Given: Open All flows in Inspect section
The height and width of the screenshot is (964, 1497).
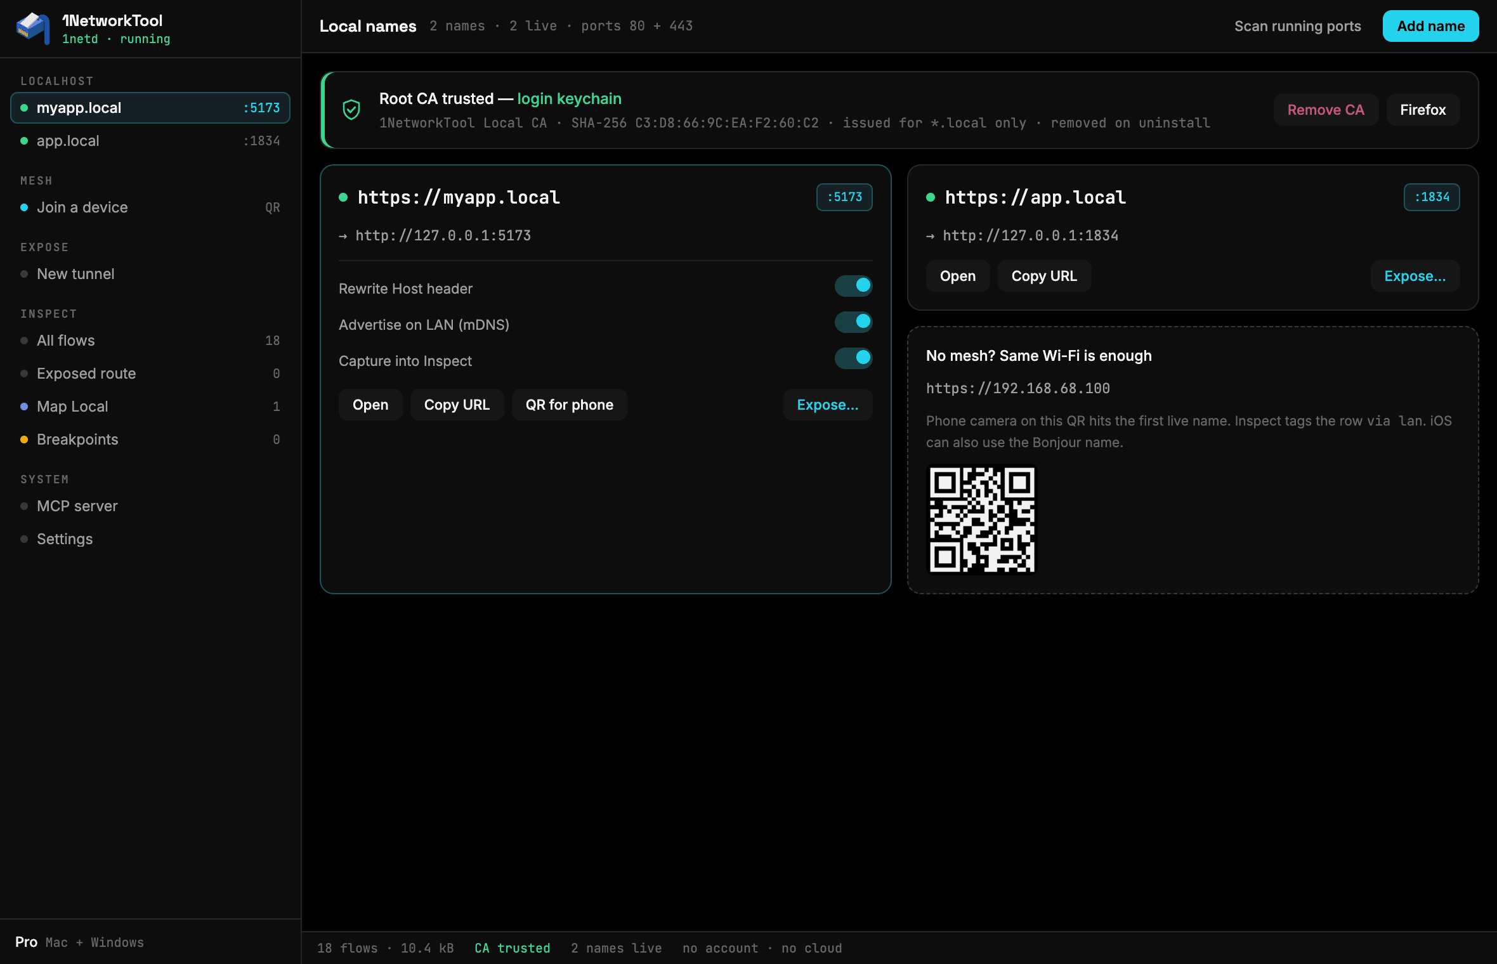Looking at the screenshot, I should coord(150,341).
